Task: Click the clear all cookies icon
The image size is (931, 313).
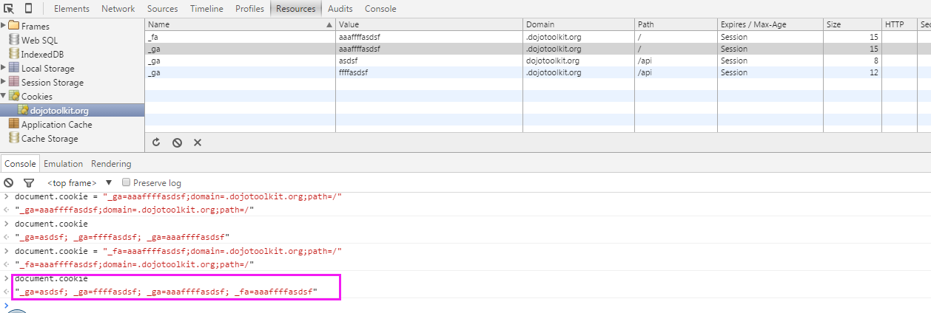Action: [x=177, y=142]
